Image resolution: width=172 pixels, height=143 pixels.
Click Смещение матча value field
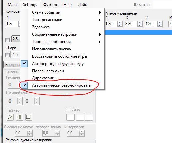coord(21,133)
